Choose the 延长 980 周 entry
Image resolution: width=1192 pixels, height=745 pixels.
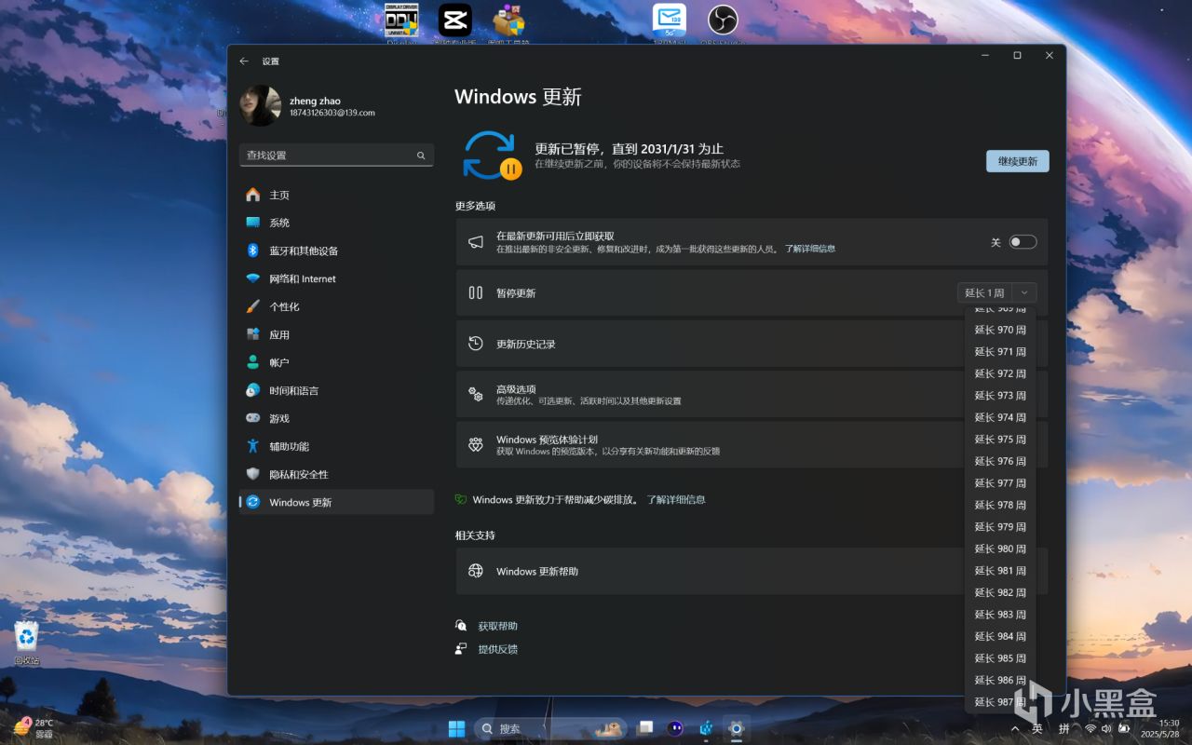click(1000, 549)
